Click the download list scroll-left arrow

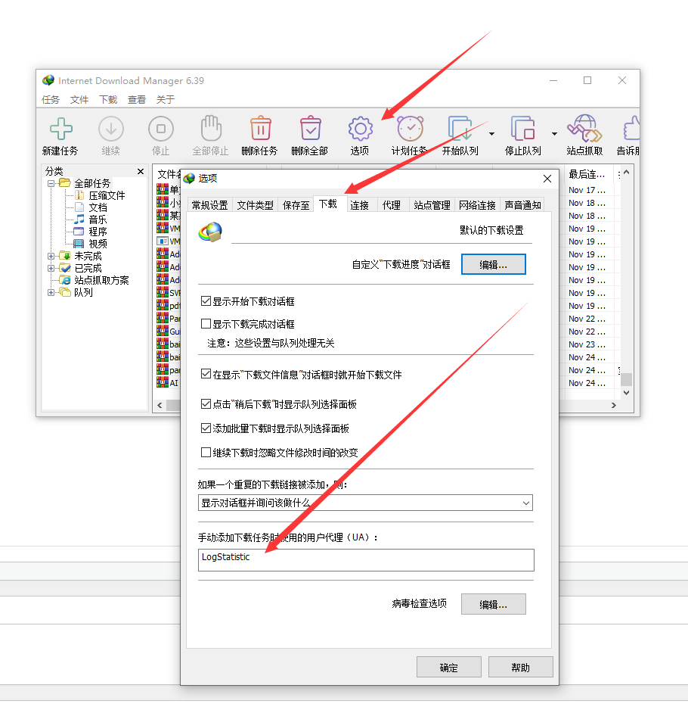pos(160,405)
